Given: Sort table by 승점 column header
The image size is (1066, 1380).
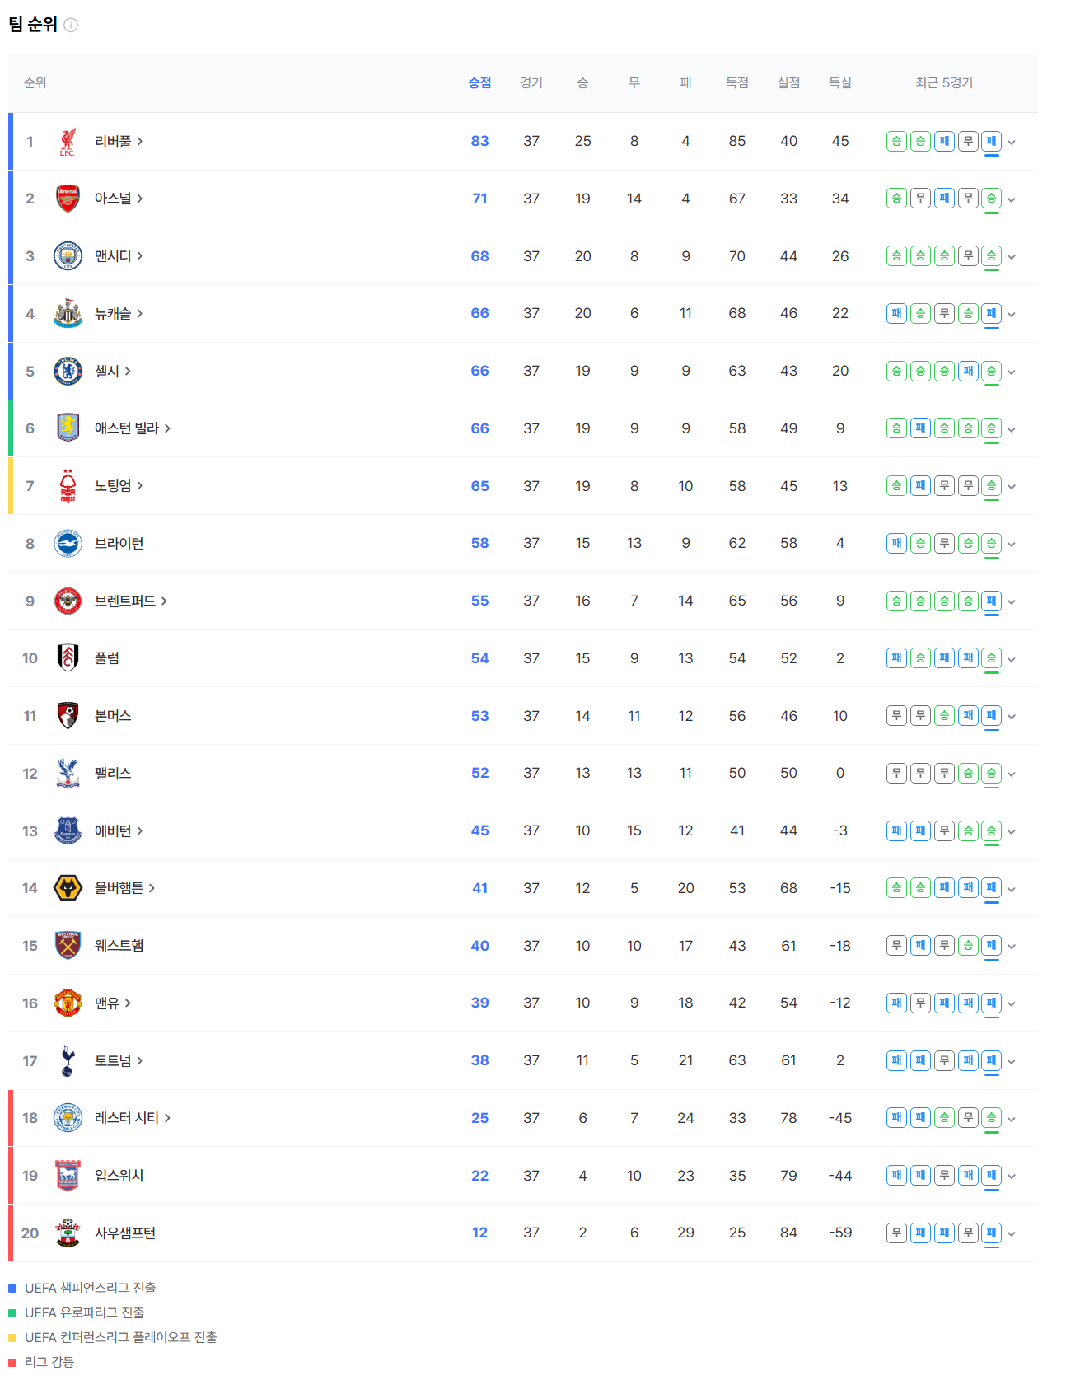Looking at the screenshot, I should click(x=479, y=82).
